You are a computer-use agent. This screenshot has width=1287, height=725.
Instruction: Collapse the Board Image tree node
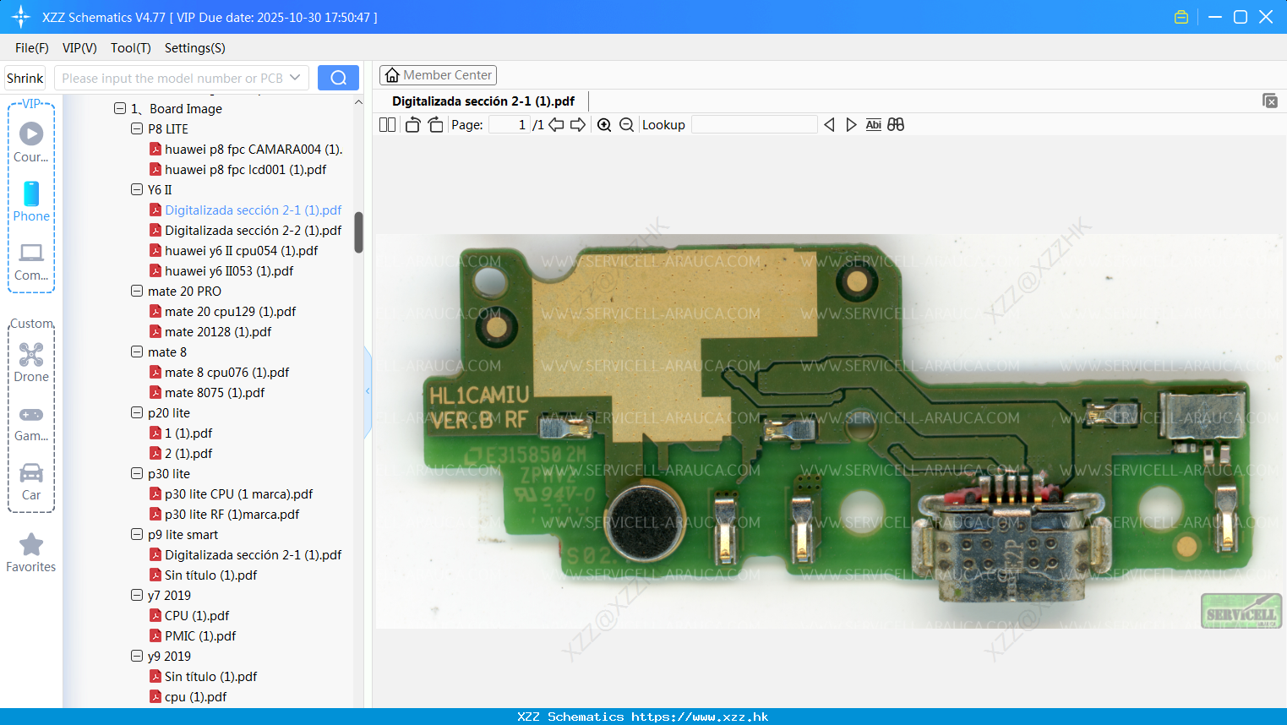(120, 108)
